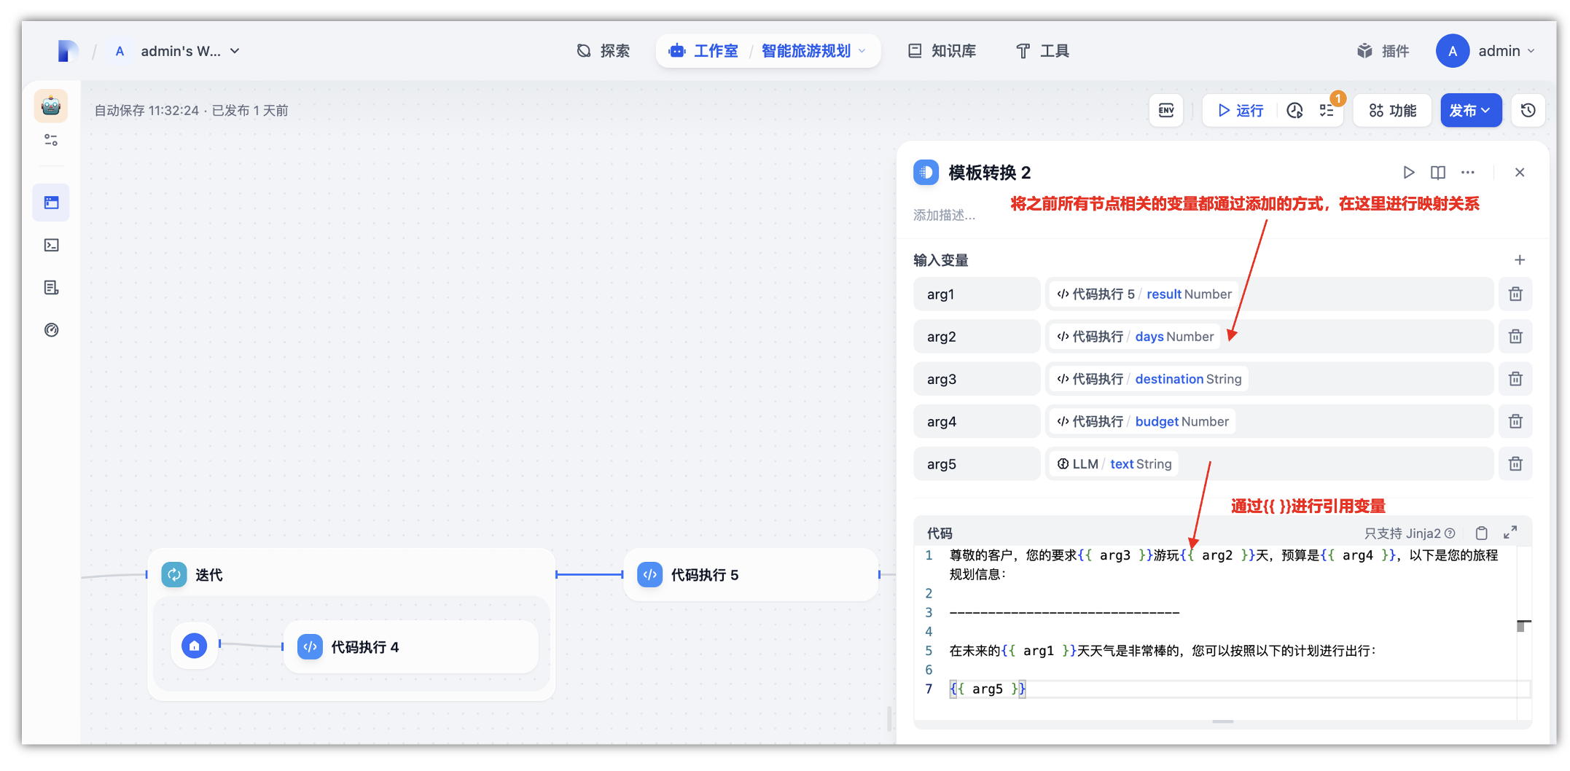Expand the code editor to fullscreen
Image resolution: width=1570 pixels, height=771 pixels.
pyautogui.click(x=1510, y=533)
